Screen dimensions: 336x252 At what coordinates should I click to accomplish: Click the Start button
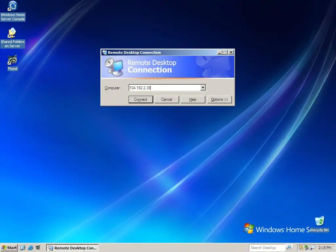click(x=9, y=248)
